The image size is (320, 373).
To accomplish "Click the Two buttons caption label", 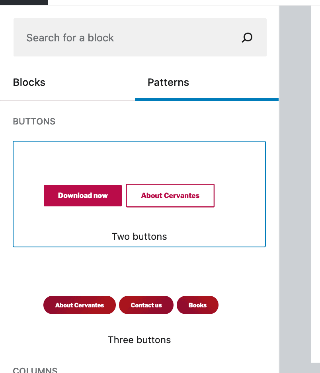I will pyautogui.click(x=139, y=237).
